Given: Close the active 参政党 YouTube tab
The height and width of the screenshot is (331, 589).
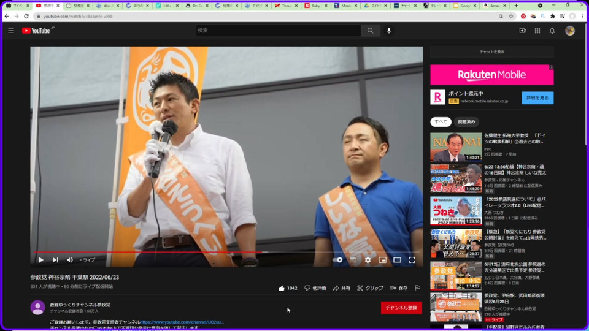Looking at the screenshot, I should [58, 6].
